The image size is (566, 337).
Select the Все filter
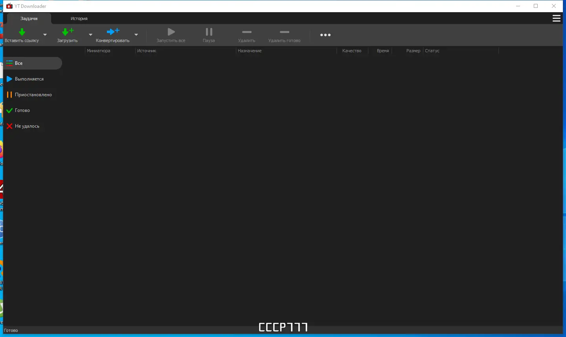(x=33, y=63)
